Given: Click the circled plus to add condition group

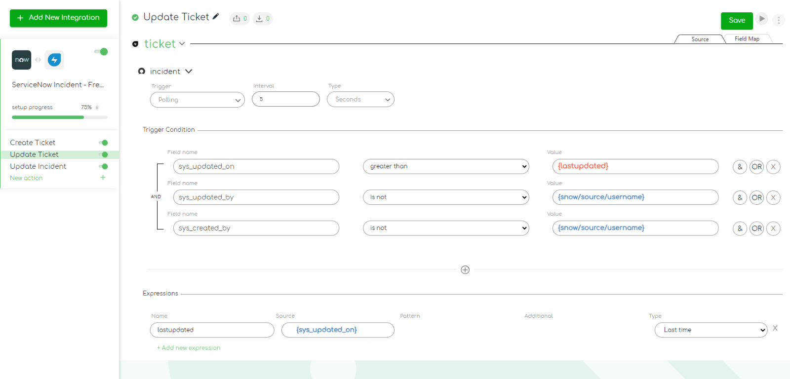Looking at the screenshot, I should [x=465, y=269].
